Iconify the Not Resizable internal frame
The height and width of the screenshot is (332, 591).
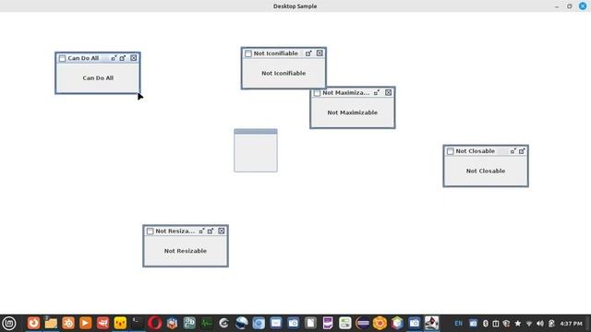[201, 231]
